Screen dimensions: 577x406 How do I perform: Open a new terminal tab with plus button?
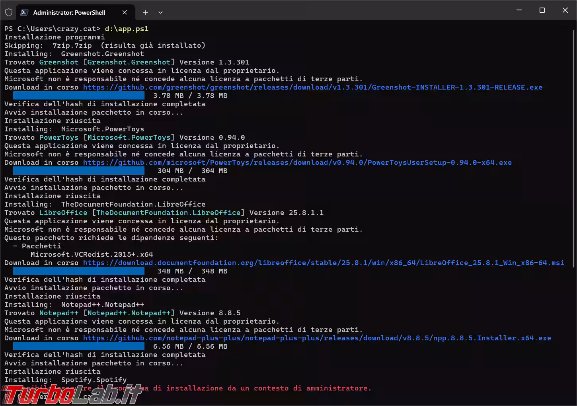tap(146, 12)
